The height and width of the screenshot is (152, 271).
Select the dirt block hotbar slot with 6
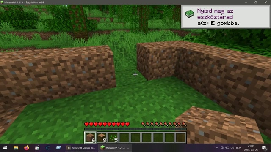point(90,138)
